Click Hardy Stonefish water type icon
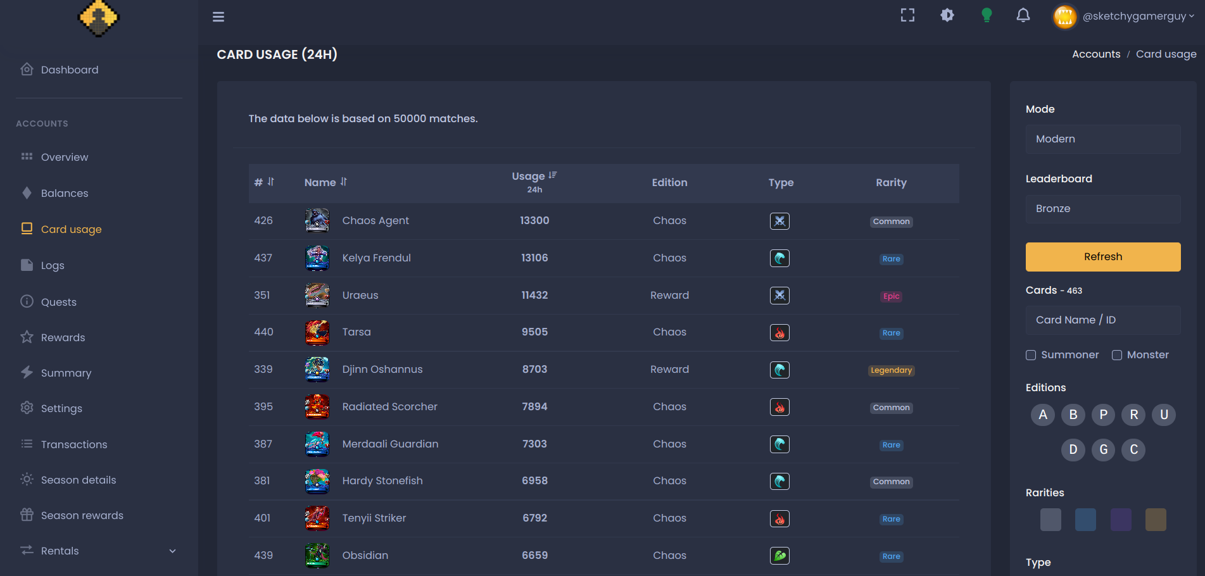The height and width of the screenshot is (576, 1205). [780, 481]
